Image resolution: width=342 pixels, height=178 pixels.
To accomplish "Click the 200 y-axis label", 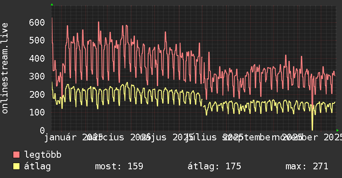I will click(x=37, y=95).
